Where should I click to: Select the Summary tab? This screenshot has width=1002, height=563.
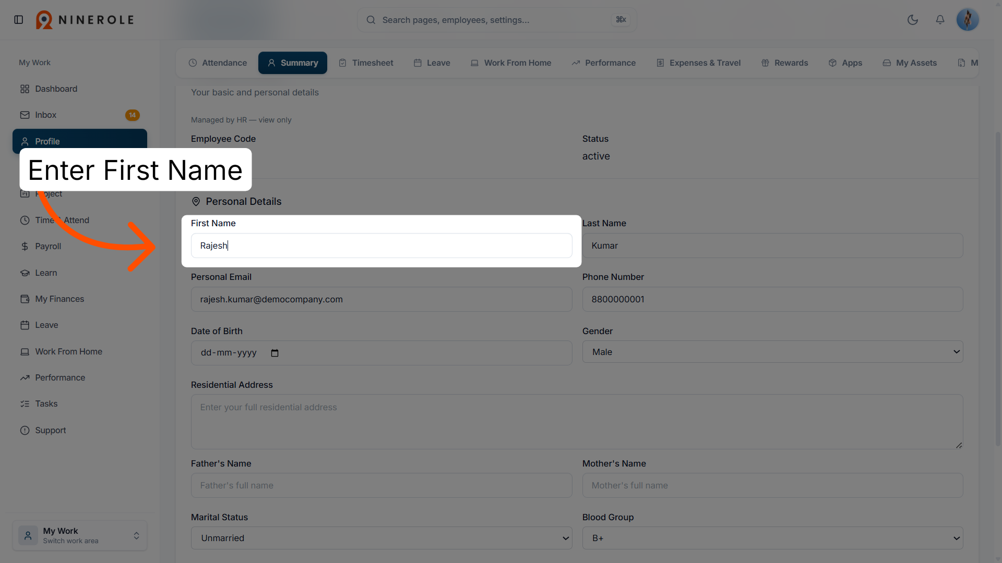tap(293, 63)
